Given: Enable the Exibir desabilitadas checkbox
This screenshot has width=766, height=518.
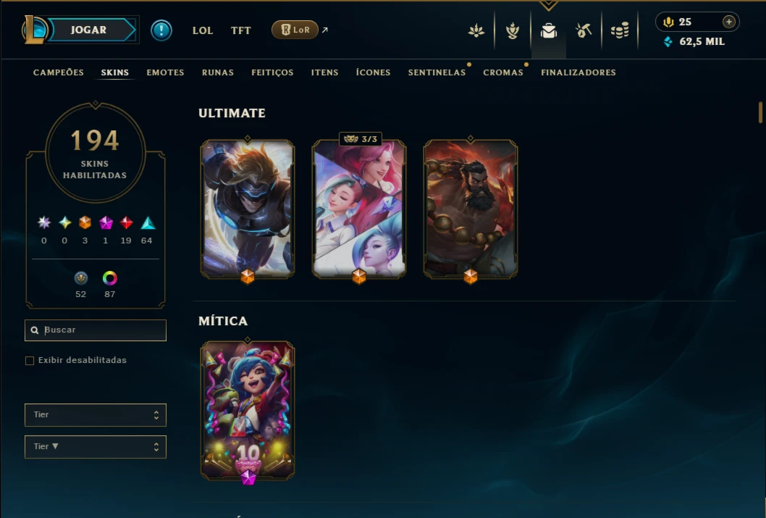Looking at the screenshot, I should pos(30,361).
